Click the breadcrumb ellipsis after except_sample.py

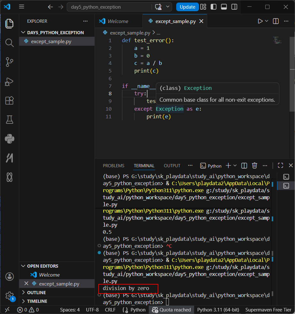pyautogui.click(x=158, y=33)
